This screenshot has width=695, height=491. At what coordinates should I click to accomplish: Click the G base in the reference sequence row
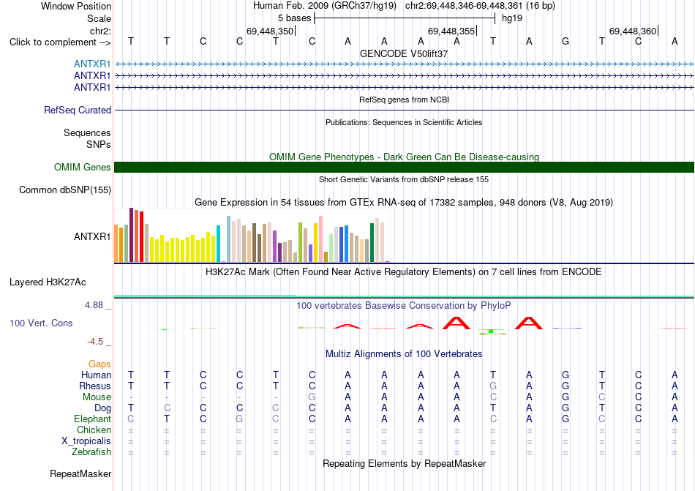coord(566,41)
